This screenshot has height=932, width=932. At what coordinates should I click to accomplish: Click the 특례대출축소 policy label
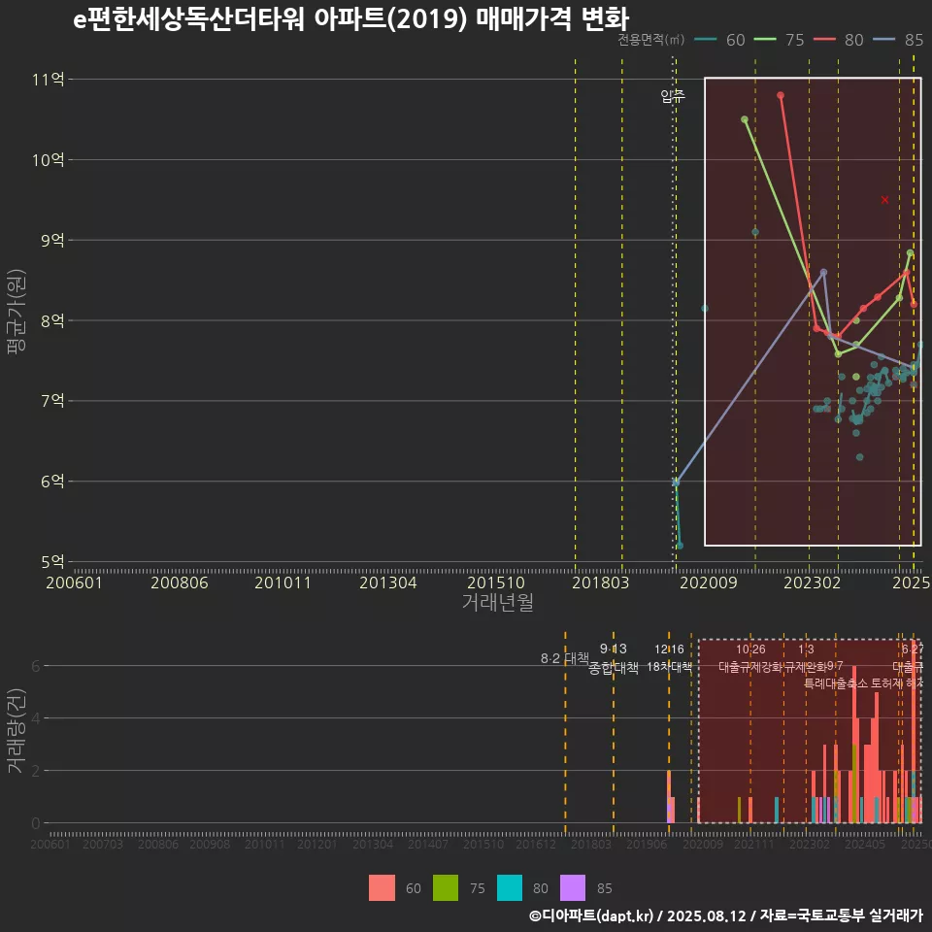[836, 683]
